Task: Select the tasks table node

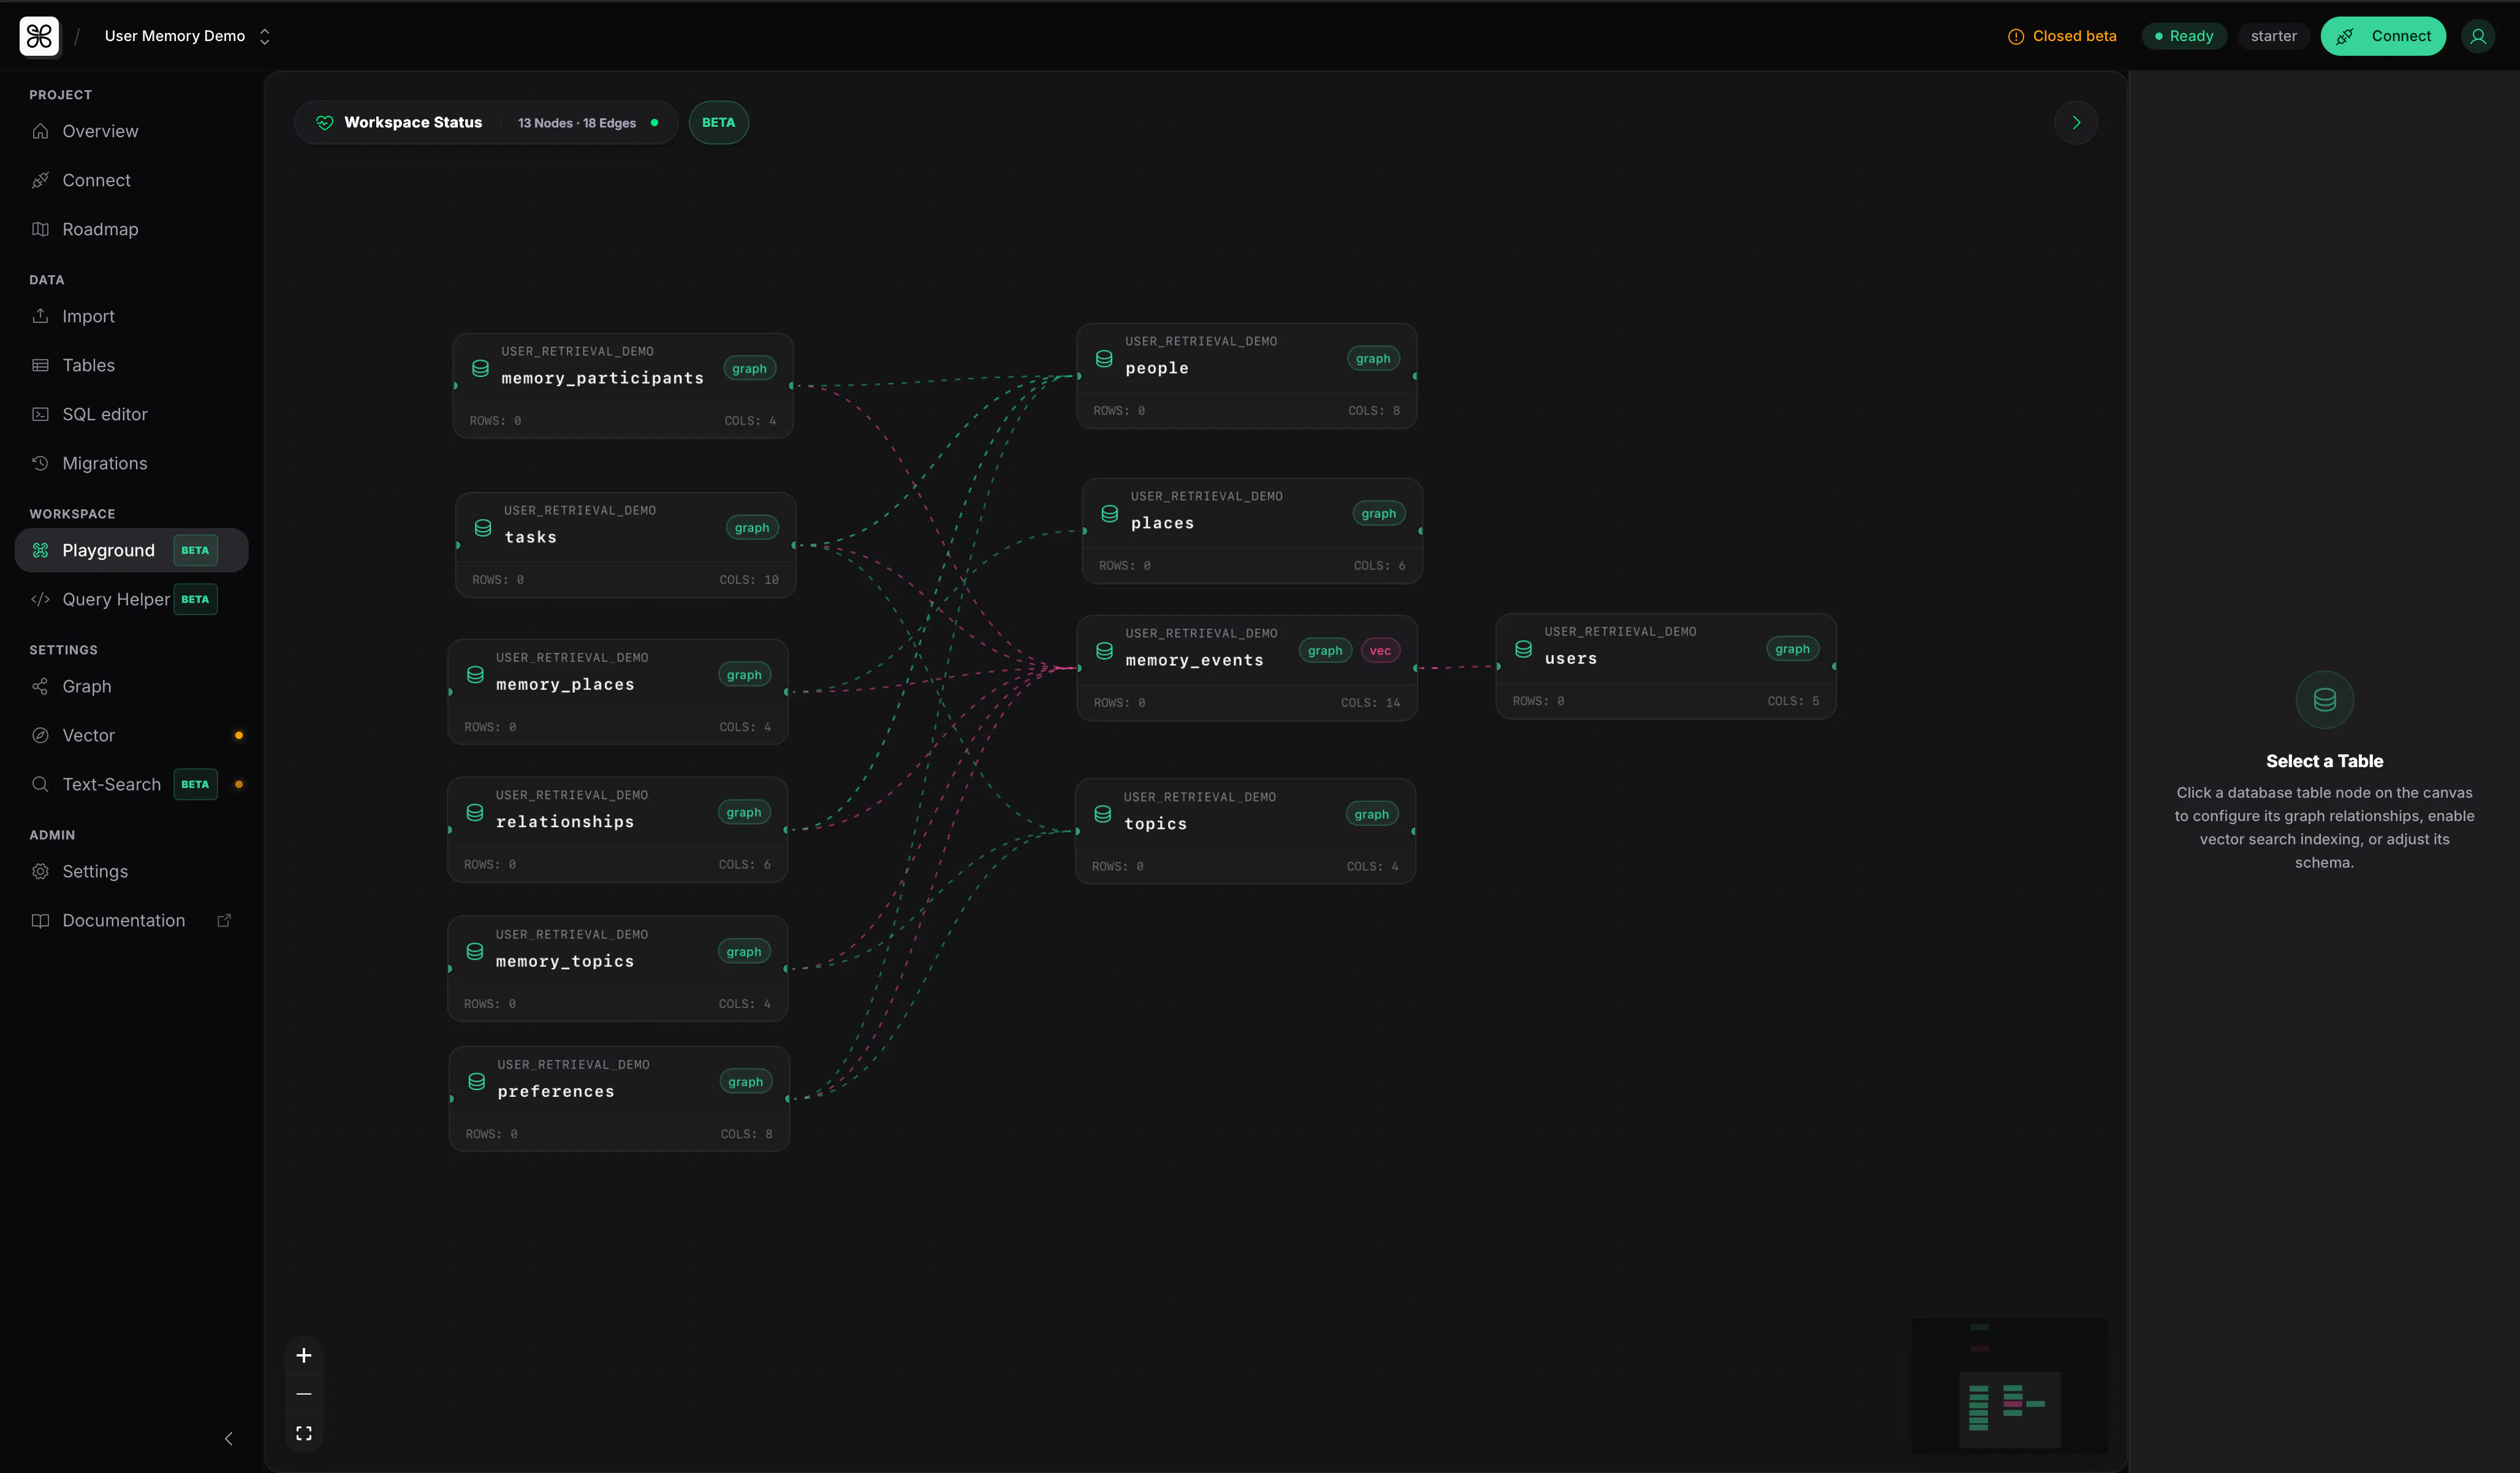Action: pos(626,545)
